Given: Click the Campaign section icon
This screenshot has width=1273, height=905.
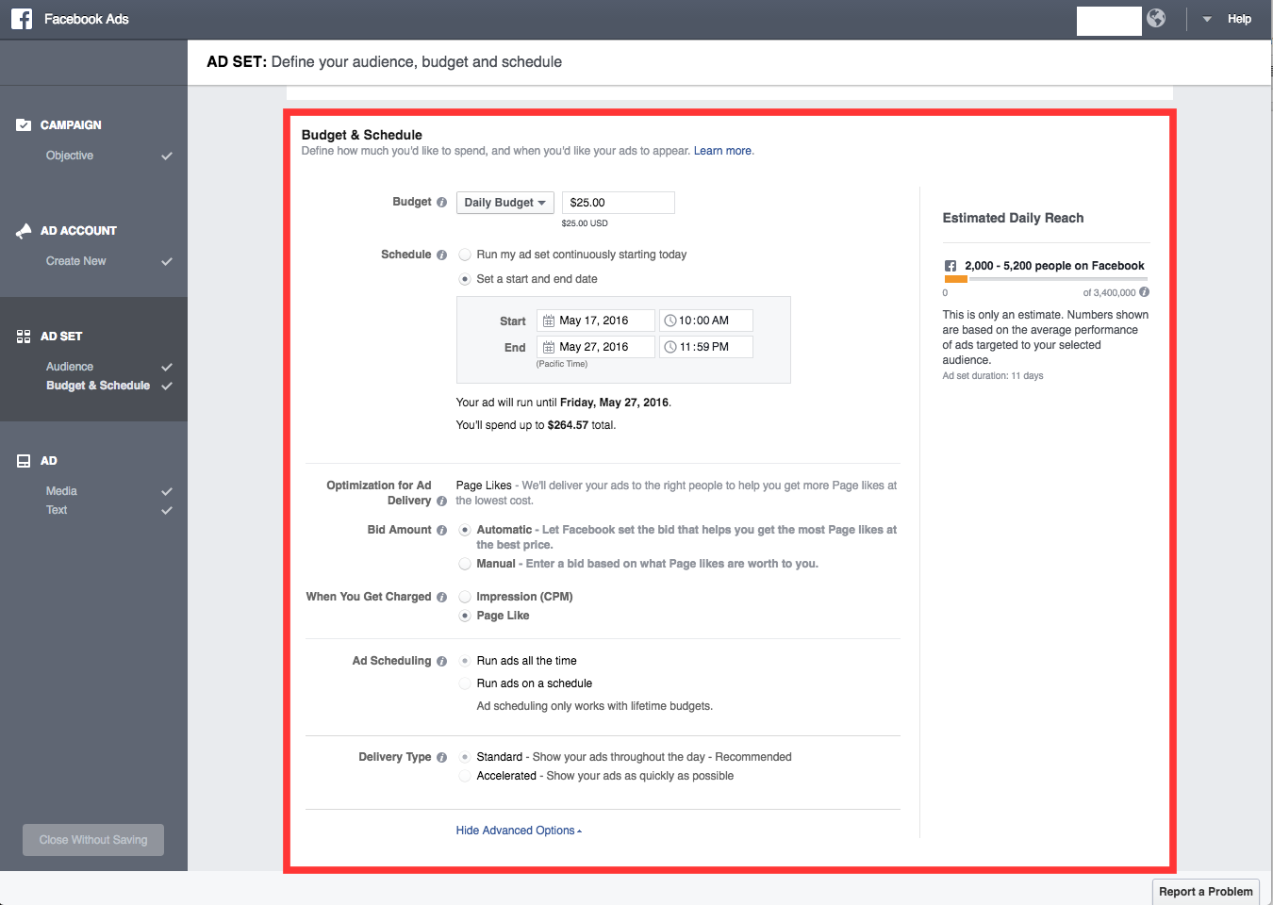Looking at the screenshot, I should (x=24, y=124).
